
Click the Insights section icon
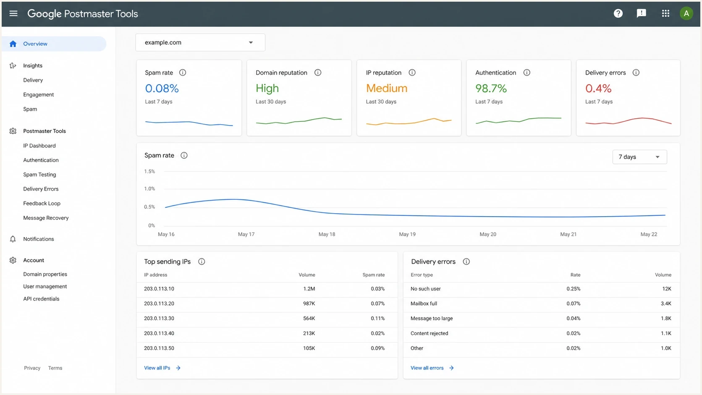(x=13, y=65)
